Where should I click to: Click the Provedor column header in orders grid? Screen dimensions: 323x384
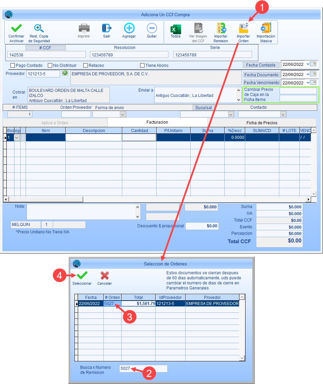212,297
